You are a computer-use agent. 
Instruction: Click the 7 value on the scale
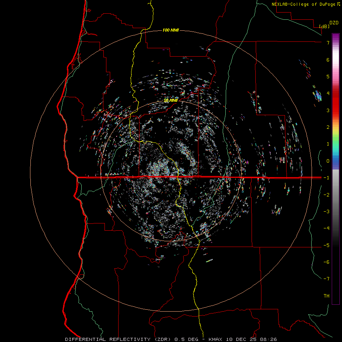tap(328, 43)
